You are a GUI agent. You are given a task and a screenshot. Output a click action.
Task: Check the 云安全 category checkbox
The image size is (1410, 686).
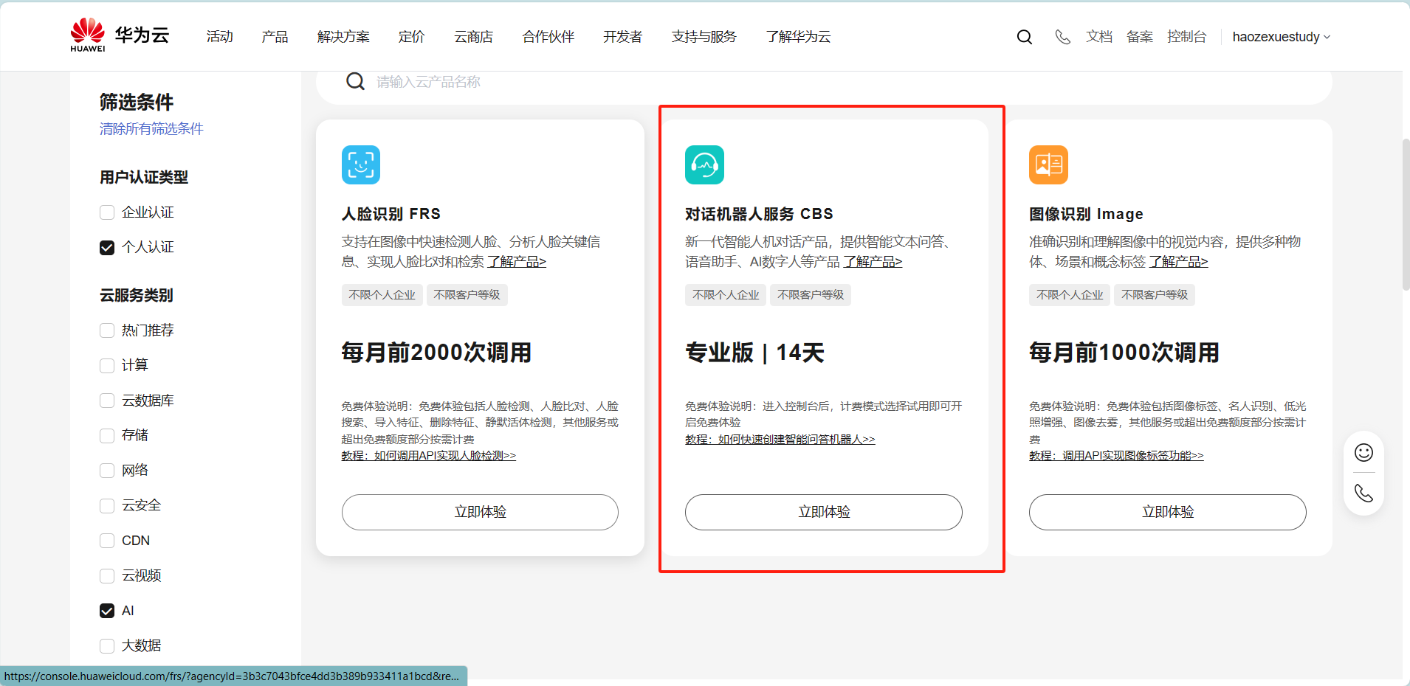point(107,505)
